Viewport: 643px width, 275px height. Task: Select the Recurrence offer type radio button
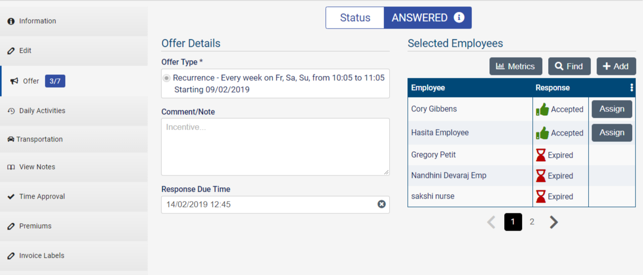pos(167,78)
